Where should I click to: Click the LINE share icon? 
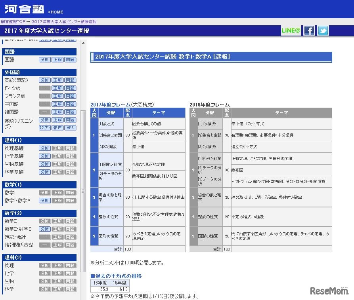pyautogui.click(x=291, y=31)
